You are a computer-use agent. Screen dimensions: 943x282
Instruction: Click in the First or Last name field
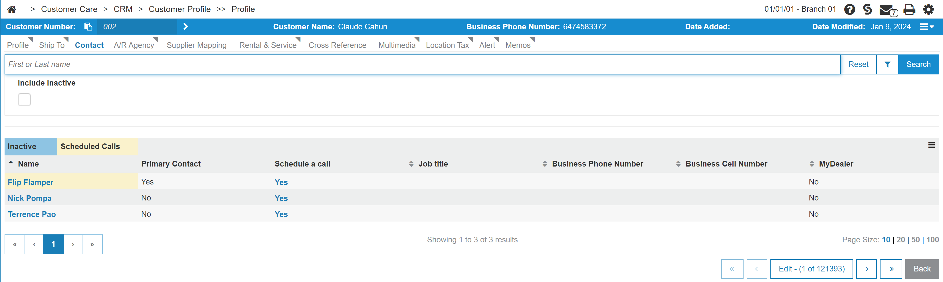pyautogui.click(x=423, y=64)
